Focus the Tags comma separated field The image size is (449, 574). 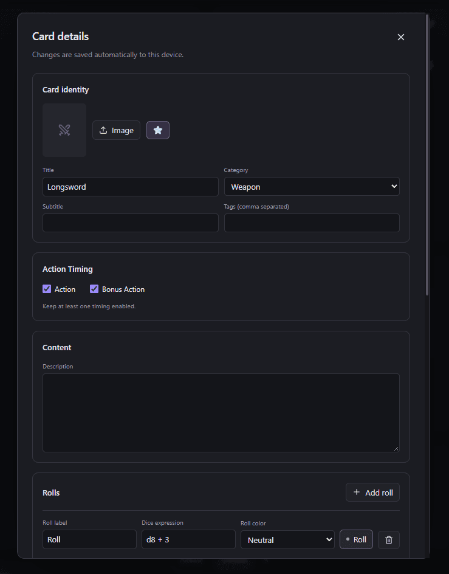[x=312, y=223]
